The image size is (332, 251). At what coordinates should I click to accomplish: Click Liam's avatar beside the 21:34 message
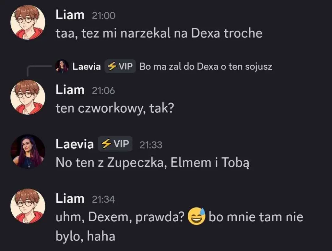click(x=28, y=206)
